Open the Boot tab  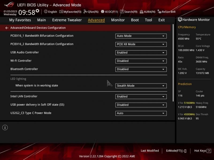[135, 20]
